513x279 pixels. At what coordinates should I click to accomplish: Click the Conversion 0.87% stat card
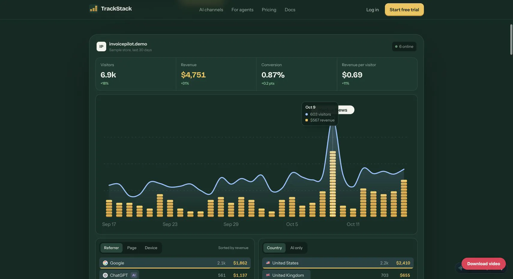[x=296, y=74]
